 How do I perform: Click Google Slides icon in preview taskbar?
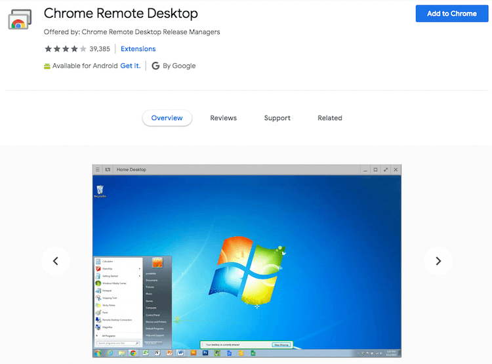click(241, 354)
